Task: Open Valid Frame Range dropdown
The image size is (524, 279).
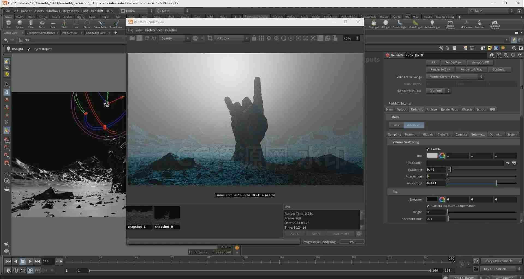Action: (x=455, y=77)
